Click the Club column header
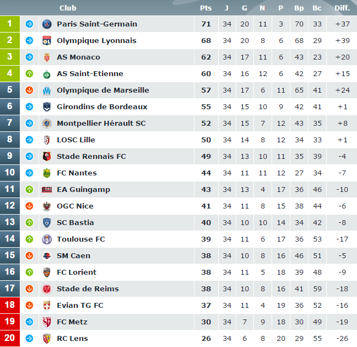The height and width of the screenshot is (347, 357). pyautogui.click(x=68, y=8)
